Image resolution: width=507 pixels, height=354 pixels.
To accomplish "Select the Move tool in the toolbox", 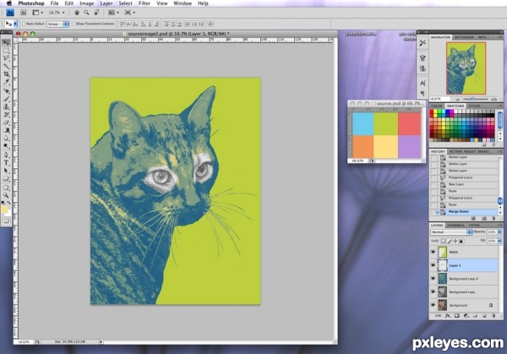I will 6,43.
